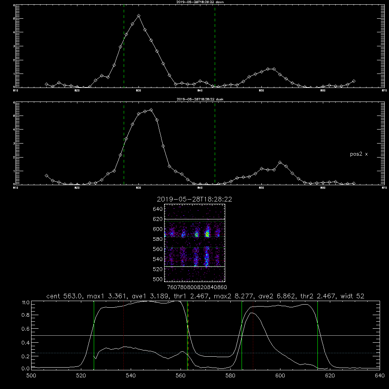The image size is (389, 389).
Task: Click the '0.4' label on profile y-axis
Action: 26,343
